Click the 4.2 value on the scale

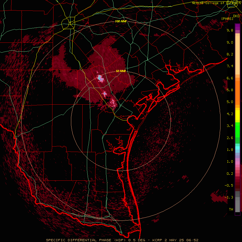coord(230,114)
